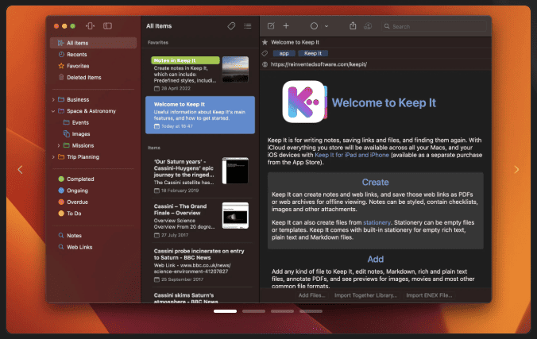Click the Add Files... button
Image resolution: width=537 pixels, height=339 pixels.
(311, 295)
